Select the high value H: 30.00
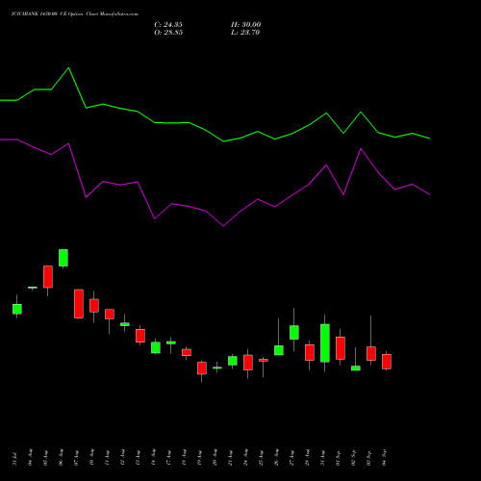Viewport: 481px width, 481px height. [245, 25]
